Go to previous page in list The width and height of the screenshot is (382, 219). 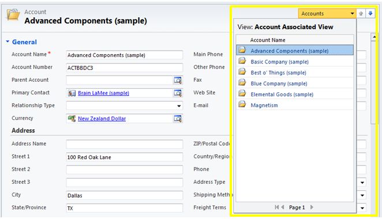[x=283, y=207]
